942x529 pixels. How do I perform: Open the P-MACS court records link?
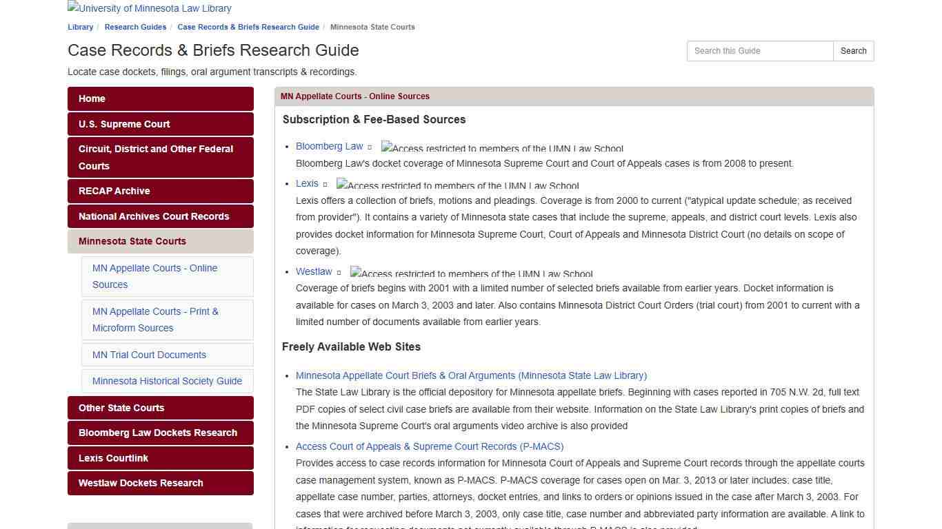coord(430,446)
